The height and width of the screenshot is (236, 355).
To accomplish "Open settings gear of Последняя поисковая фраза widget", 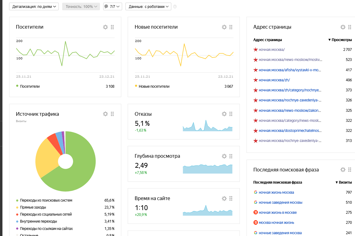I will (x=343, y=170).
